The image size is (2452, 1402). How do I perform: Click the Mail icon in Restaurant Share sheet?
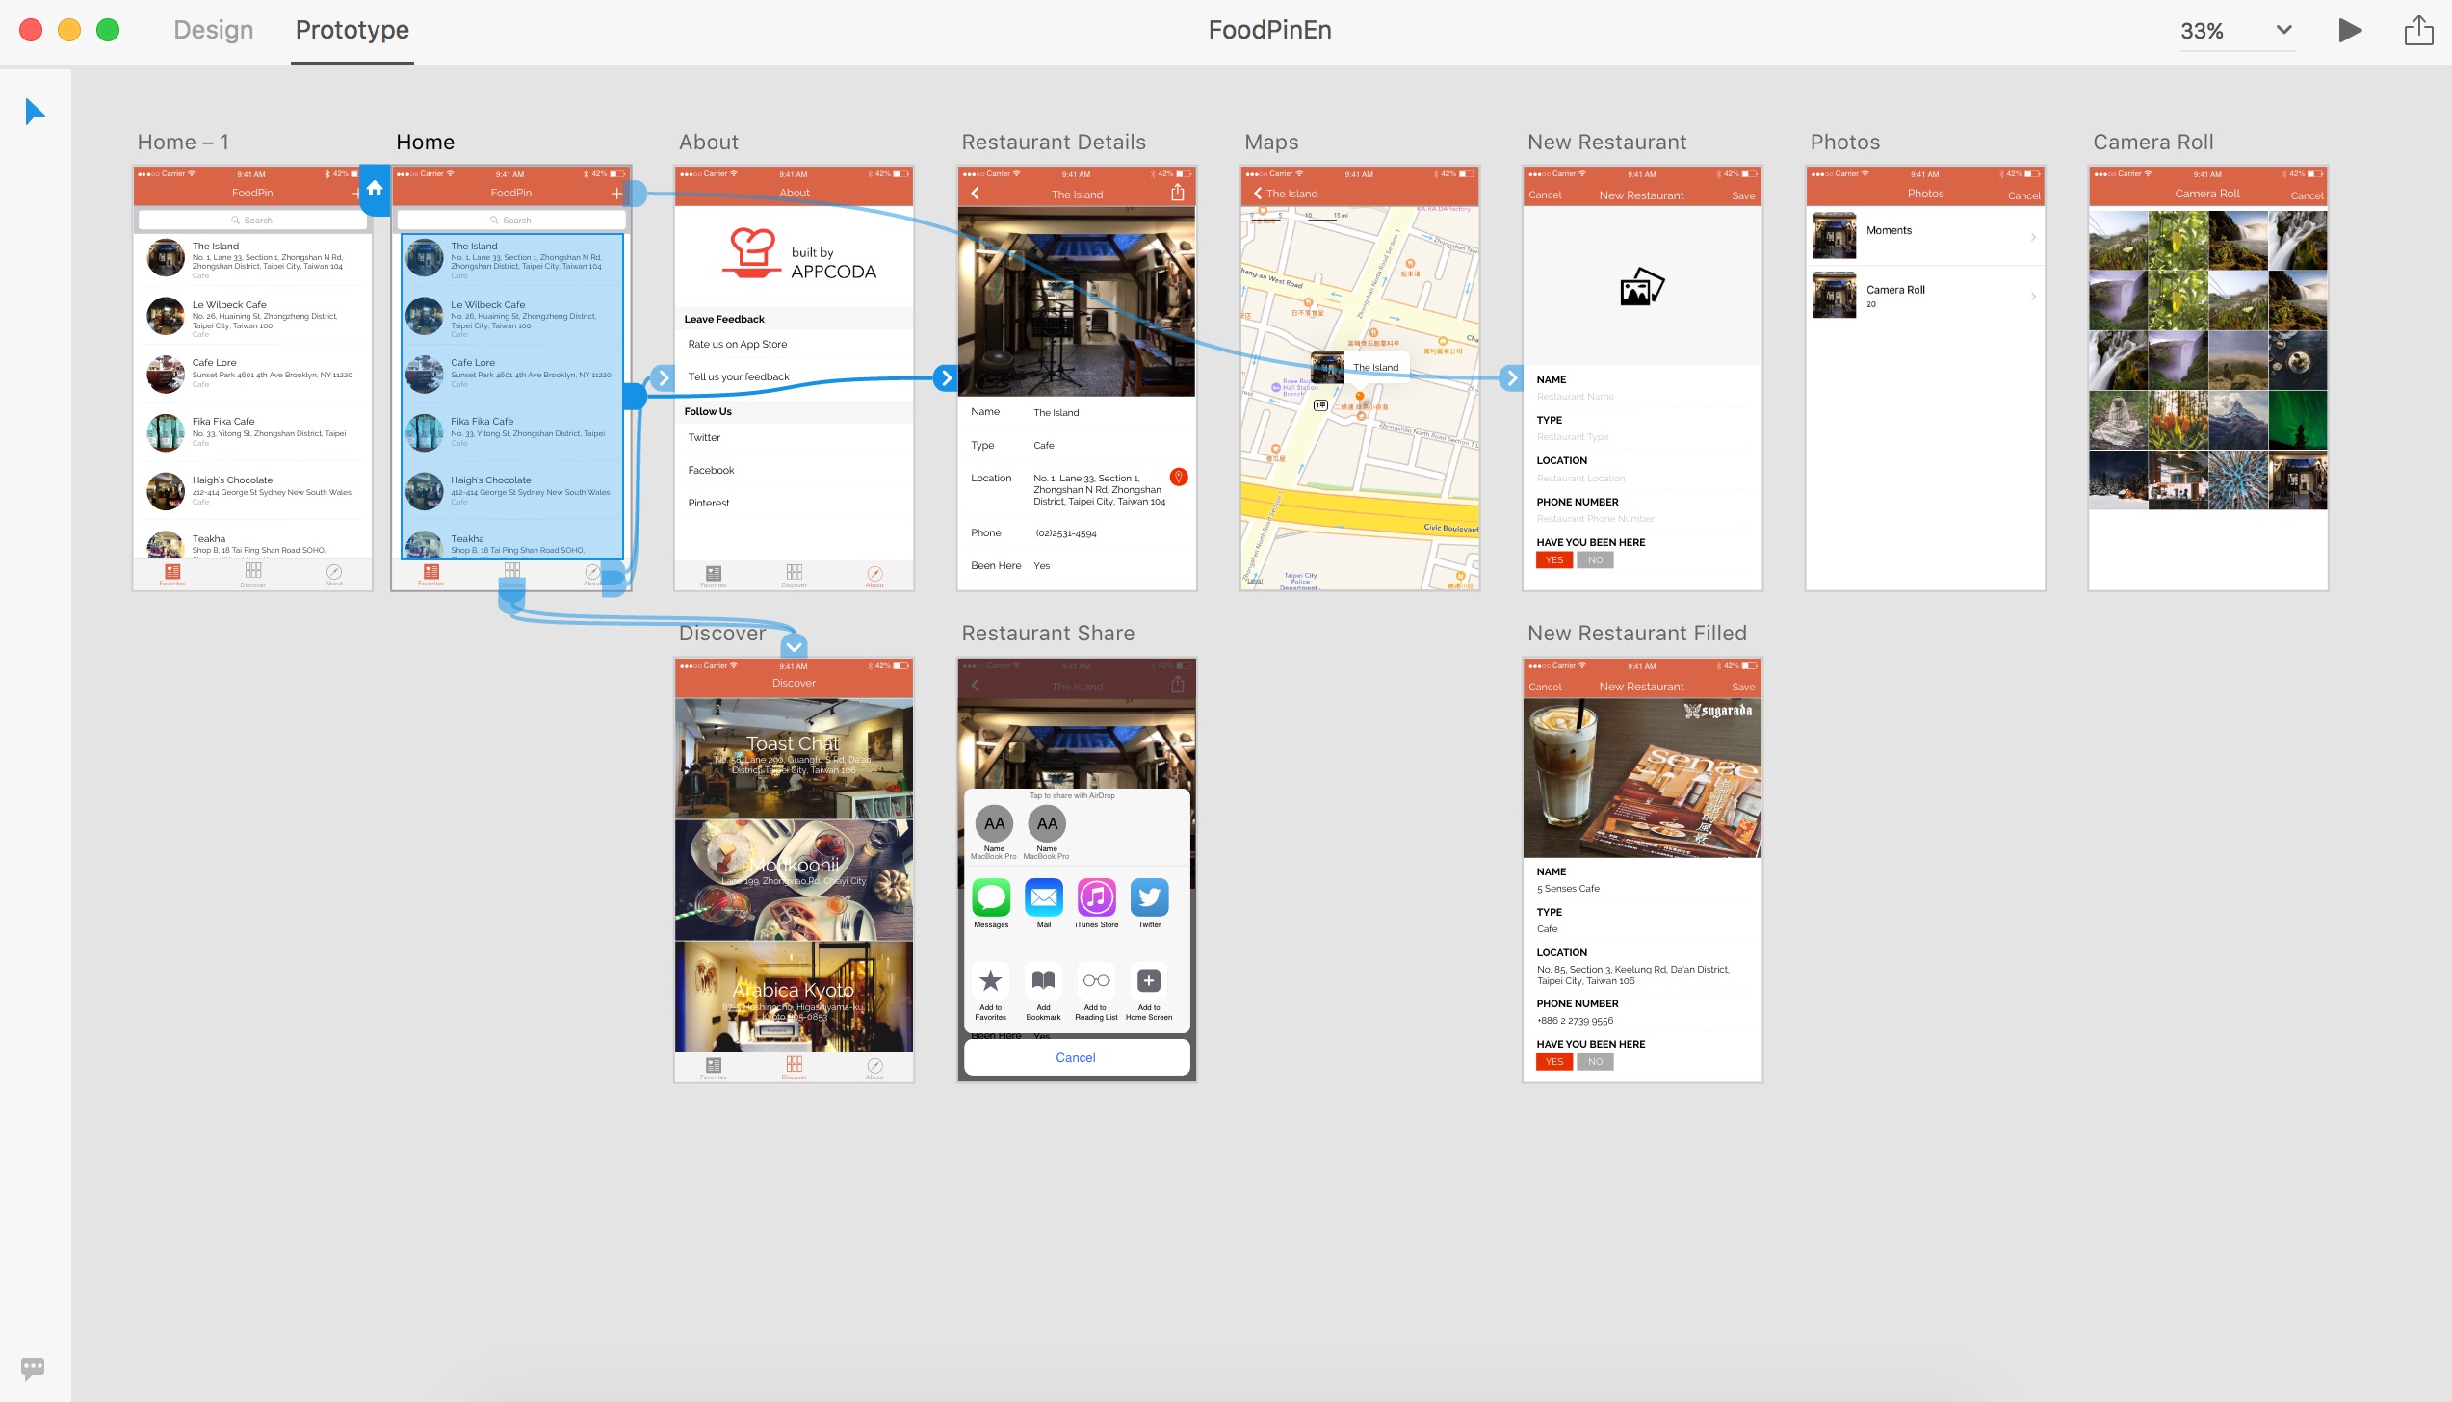1043,897
